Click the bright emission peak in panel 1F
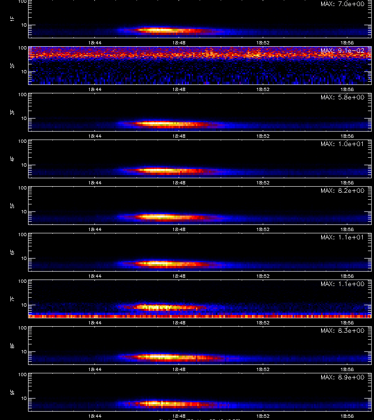This screenshot has height=420, width=374. [x=158, y=30]
